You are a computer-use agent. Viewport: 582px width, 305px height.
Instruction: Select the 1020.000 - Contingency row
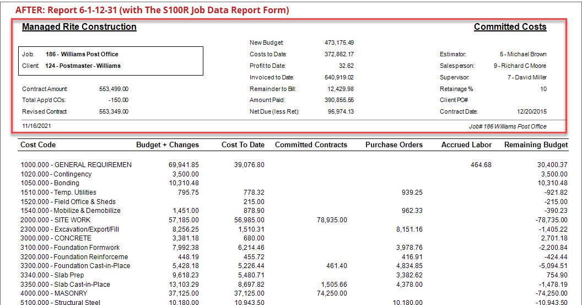(x=294, y=174)
